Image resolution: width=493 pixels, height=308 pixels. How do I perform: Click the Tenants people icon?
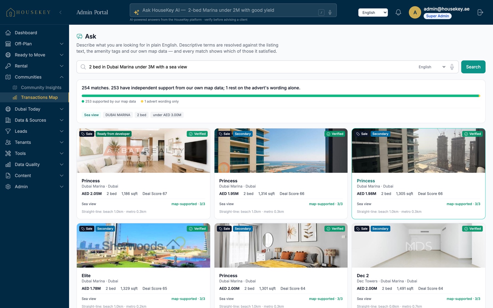8,142
